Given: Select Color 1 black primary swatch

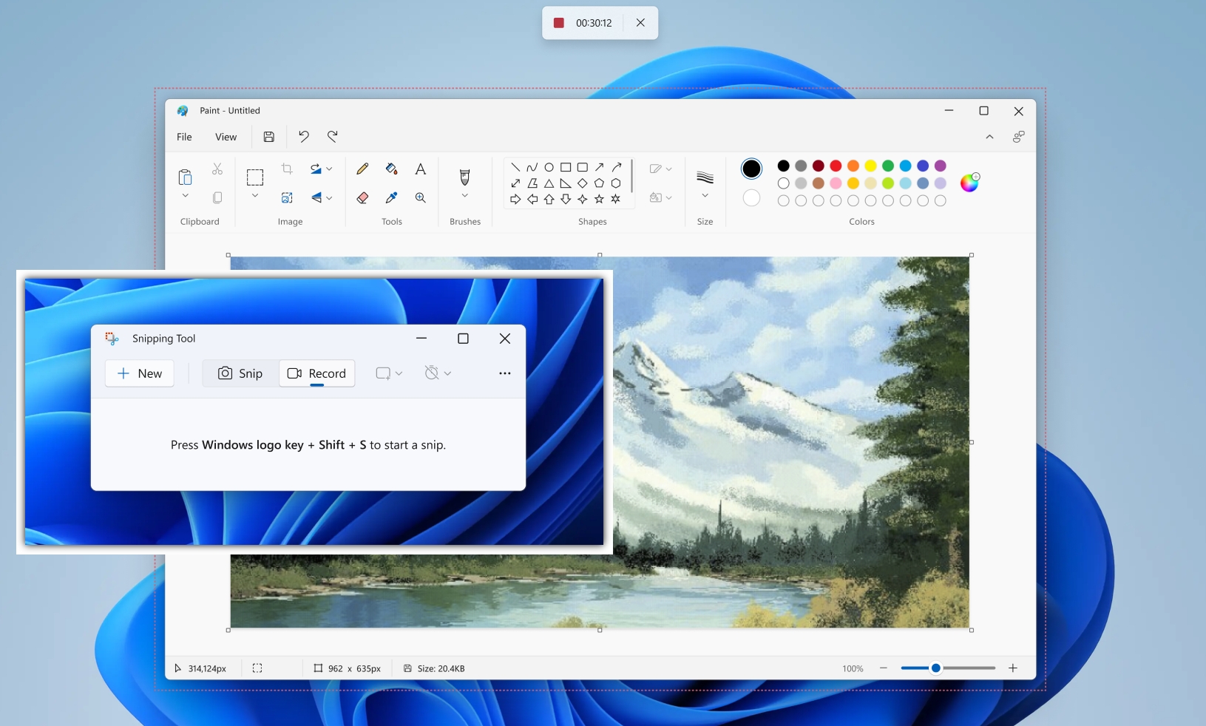Looking at the screenshot, I should click(x=751, y=169).
